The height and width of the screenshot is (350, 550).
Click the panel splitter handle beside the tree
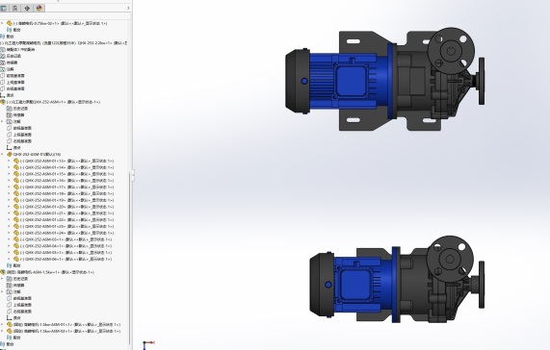tap(133, 176)
